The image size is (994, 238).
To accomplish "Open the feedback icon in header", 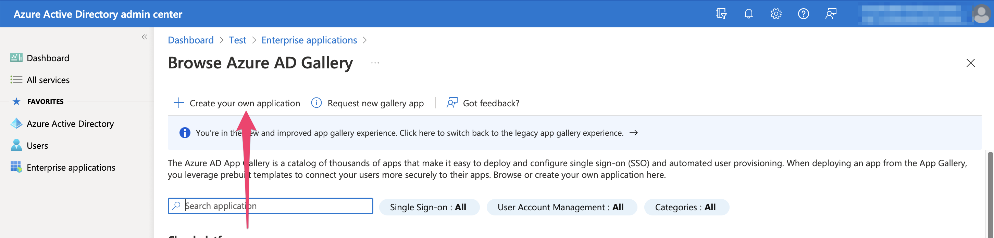I will coord(830,14).
